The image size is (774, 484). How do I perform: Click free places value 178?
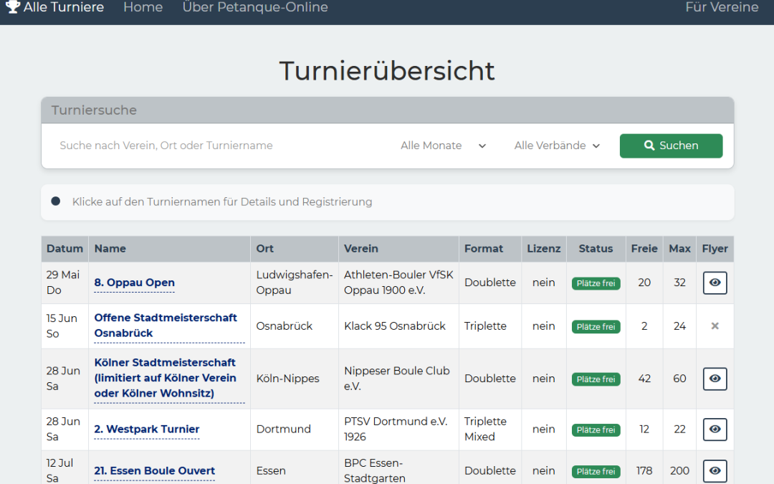[644, 470]
